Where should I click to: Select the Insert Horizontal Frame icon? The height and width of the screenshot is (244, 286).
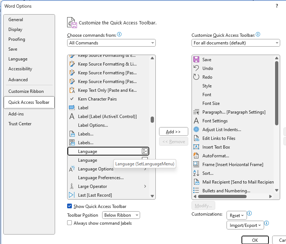point(196,165)
